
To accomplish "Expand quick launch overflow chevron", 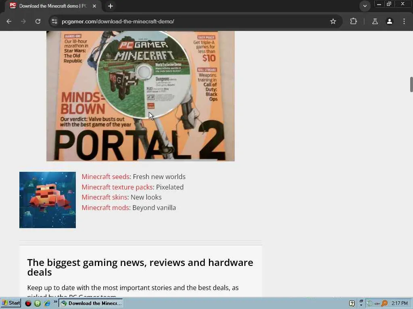I will (56, 302).
